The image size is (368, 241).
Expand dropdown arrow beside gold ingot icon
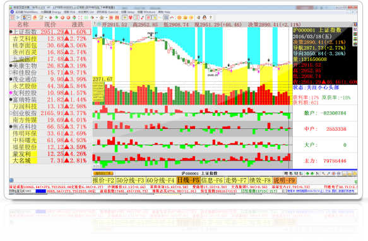107,18
